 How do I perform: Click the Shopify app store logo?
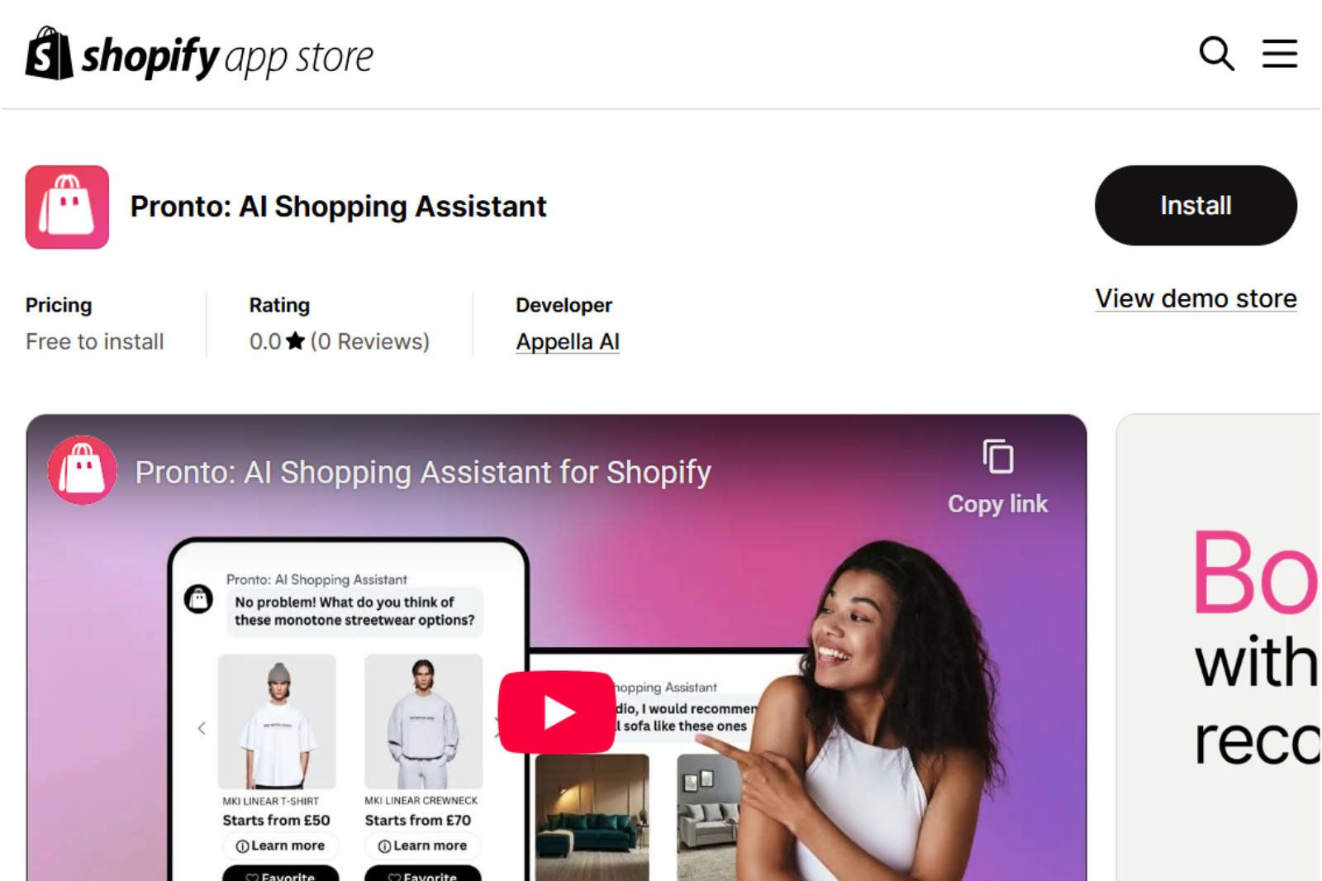[199, 55]
